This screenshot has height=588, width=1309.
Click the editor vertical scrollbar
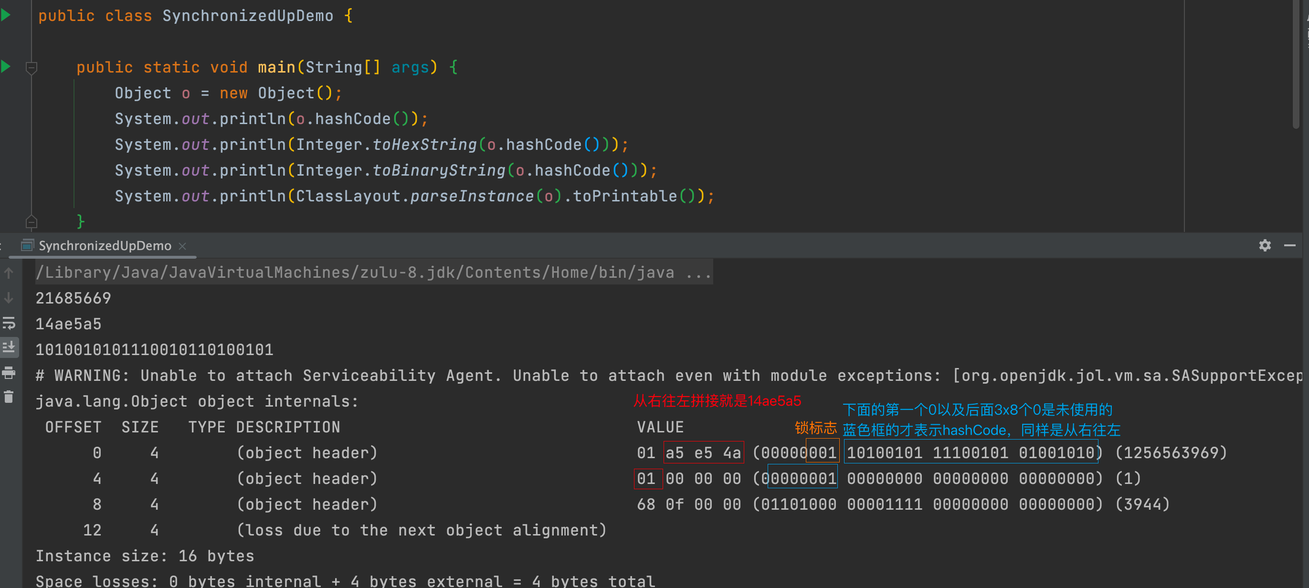1296,63
